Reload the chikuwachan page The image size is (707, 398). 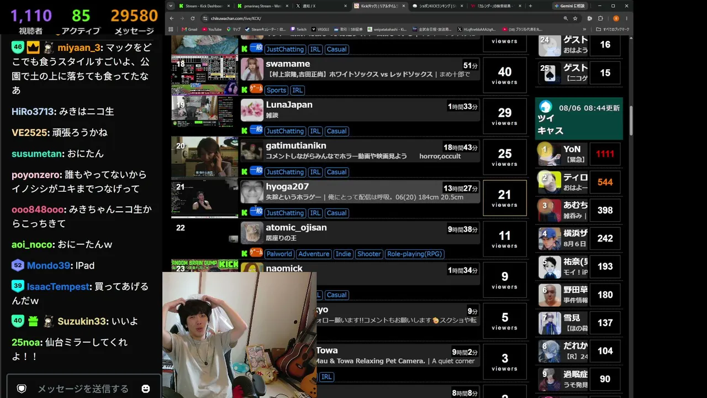(x=192, y=18)
